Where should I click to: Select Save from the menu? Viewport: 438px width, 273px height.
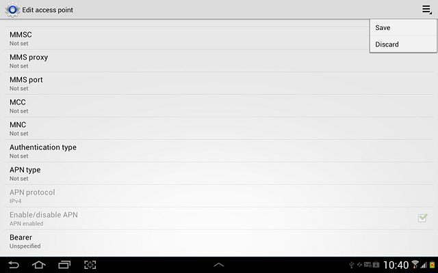(403, 27)
